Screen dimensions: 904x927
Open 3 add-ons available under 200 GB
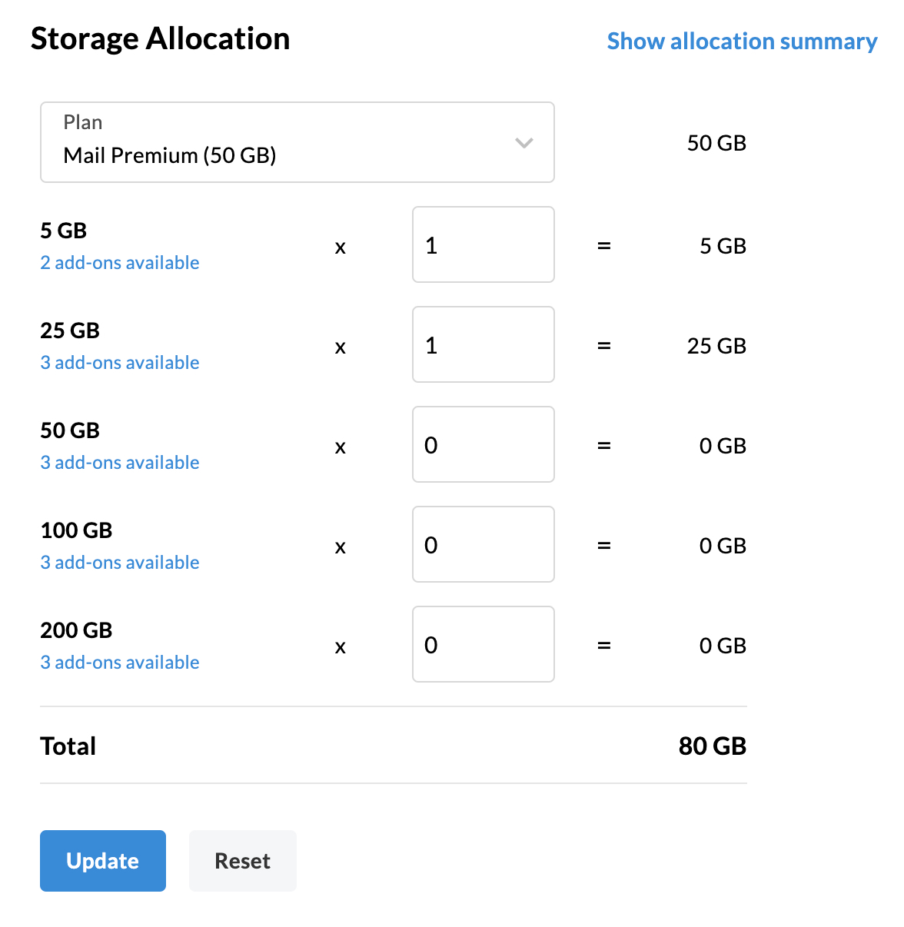click(120, 663)
